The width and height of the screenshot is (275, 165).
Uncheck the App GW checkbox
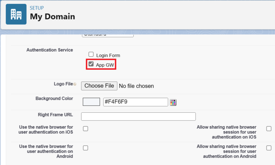tap(91, 64)
